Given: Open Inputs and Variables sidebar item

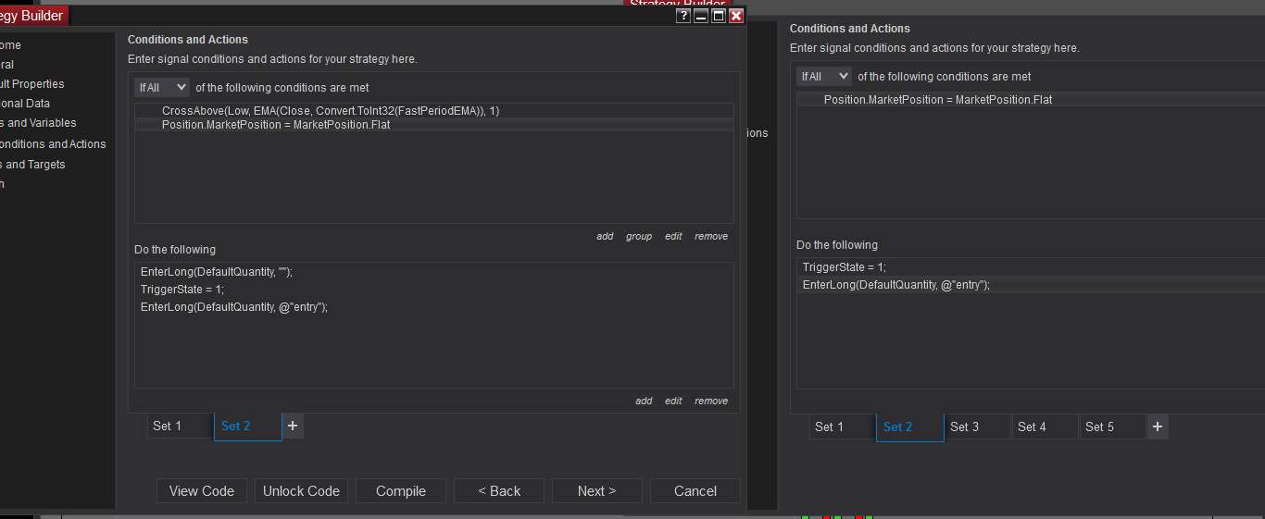Looking at the screenshot, I should click(38, 123).
